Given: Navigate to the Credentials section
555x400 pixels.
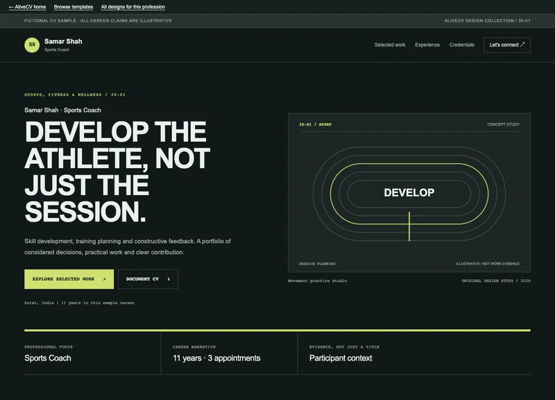Looking at the screenshot, I should (461, 45).
